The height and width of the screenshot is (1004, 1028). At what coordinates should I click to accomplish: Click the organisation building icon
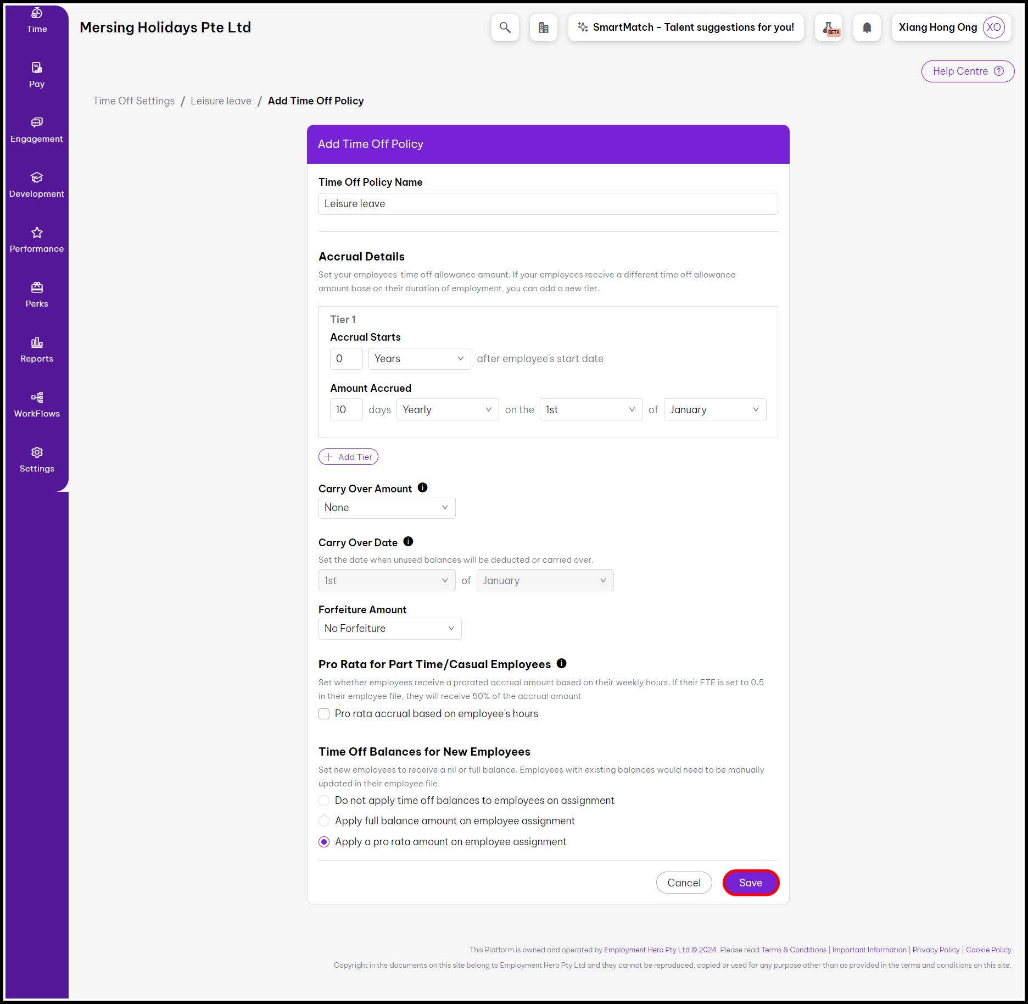(x=543, y=27)
